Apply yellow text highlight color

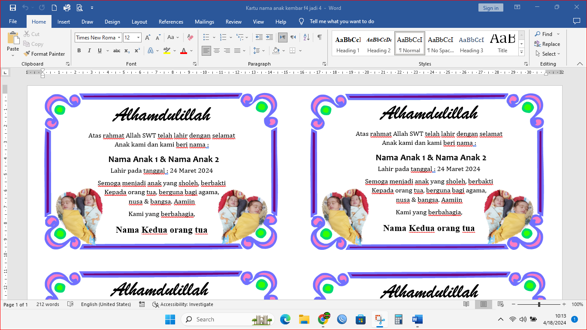pos(167,51)
